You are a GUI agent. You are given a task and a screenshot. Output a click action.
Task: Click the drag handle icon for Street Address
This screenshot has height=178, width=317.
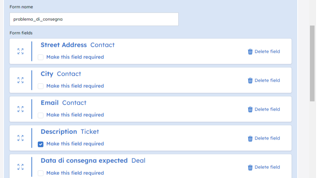click(20, 51)
